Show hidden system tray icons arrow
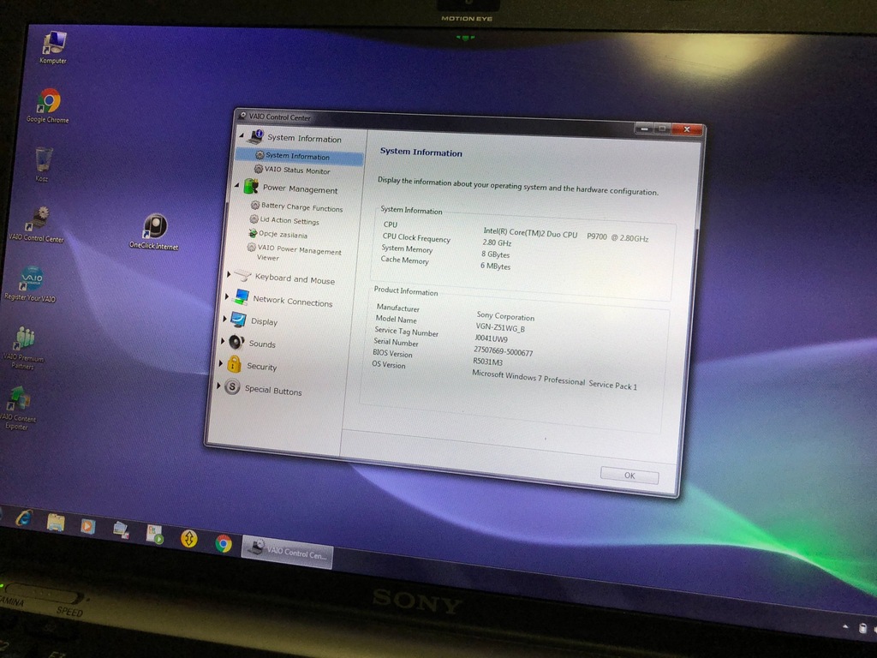Image resolution: width=877 pixels, height=658 pixels. click(x=845, y=626)
